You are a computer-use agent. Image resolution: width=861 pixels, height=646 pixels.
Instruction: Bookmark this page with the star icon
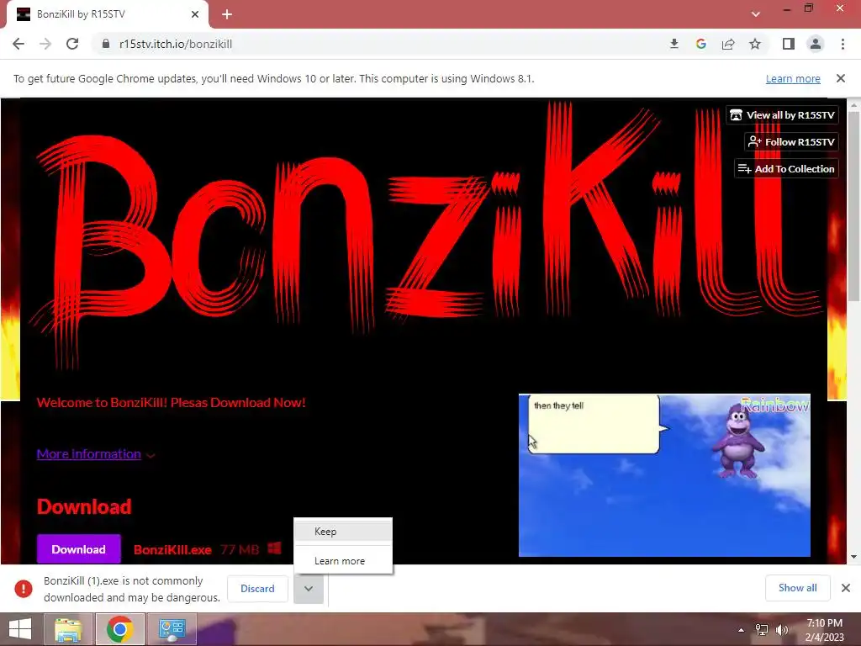(755, 44)
